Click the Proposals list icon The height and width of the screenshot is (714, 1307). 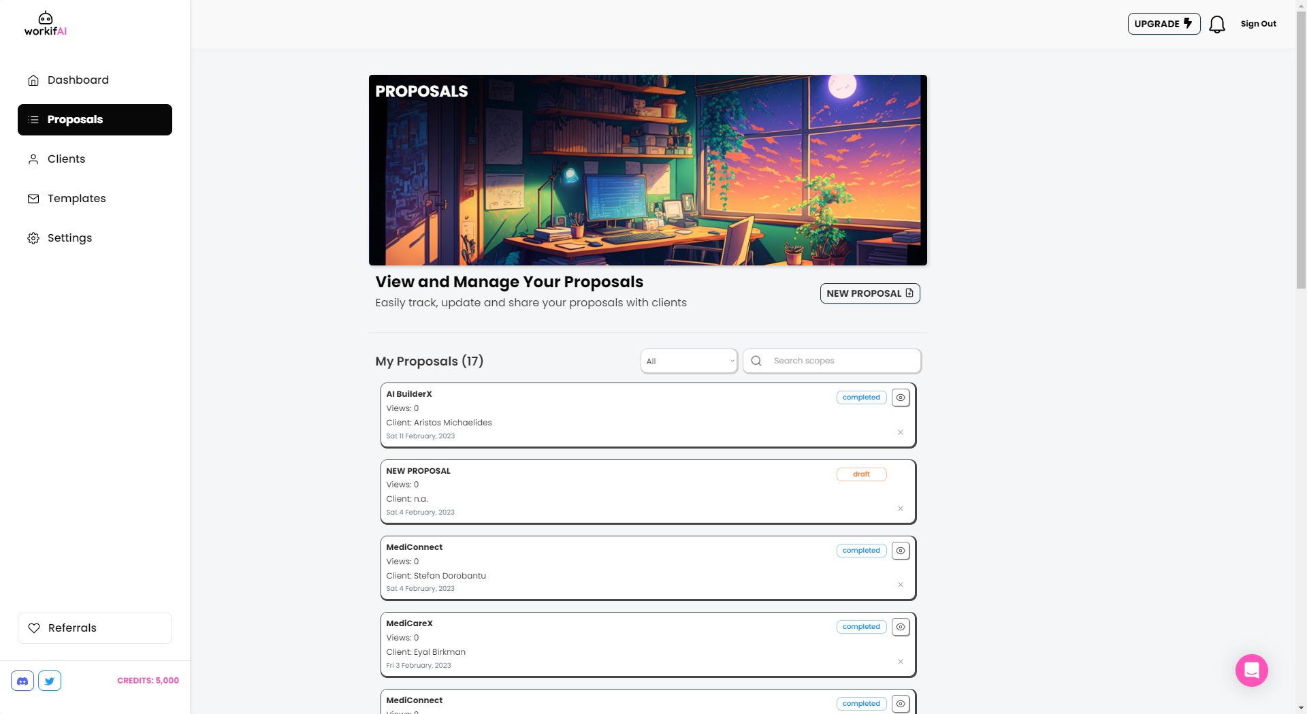(x=33, y=120)
